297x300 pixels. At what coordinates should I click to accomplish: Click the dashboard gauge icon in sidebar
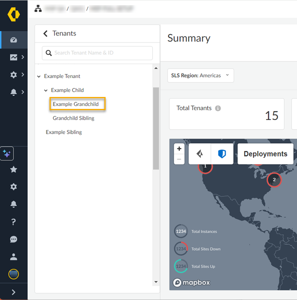point(14,40)
